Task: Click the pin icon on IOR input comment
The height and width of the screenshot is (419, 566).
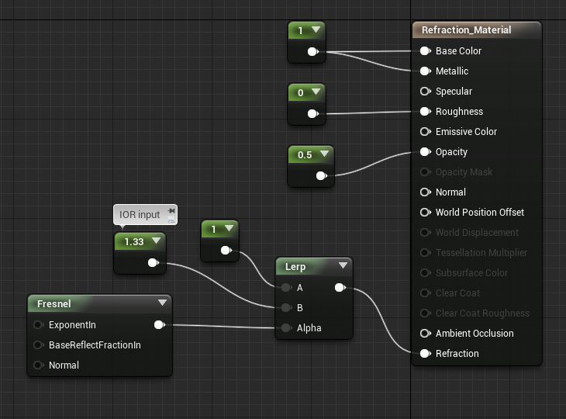Action: [x=171, y=211]
